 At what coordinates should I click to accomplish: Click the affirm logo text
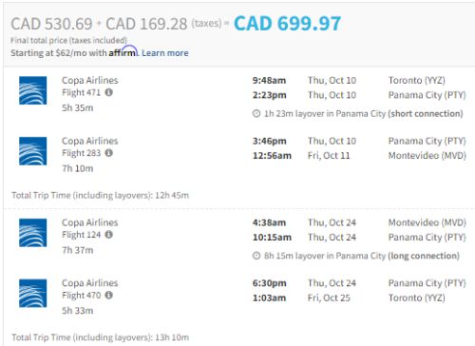coord(123,51)
